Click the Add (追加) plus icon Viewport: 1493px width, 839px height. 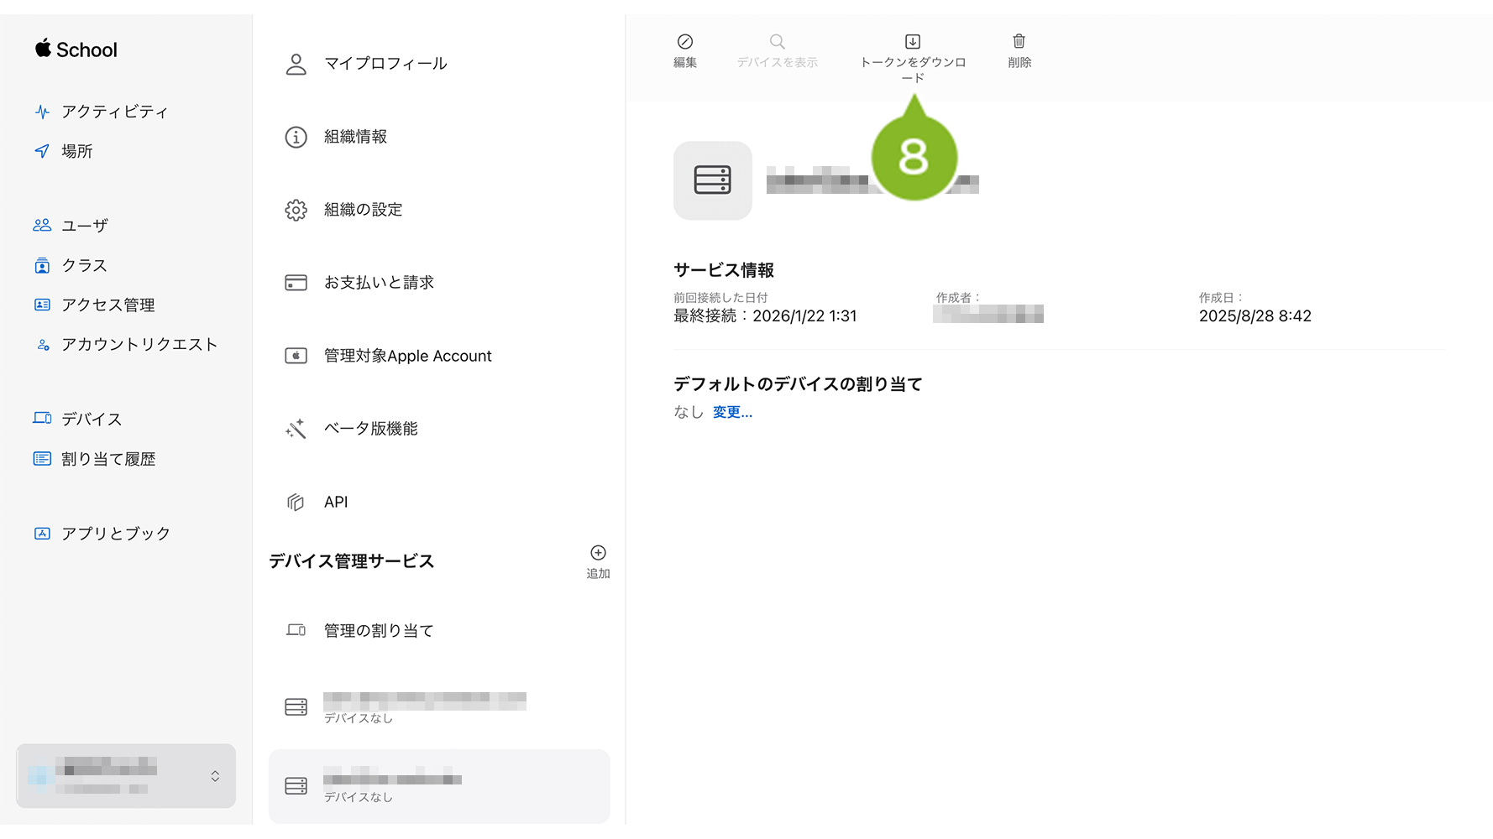pos(598,553)
